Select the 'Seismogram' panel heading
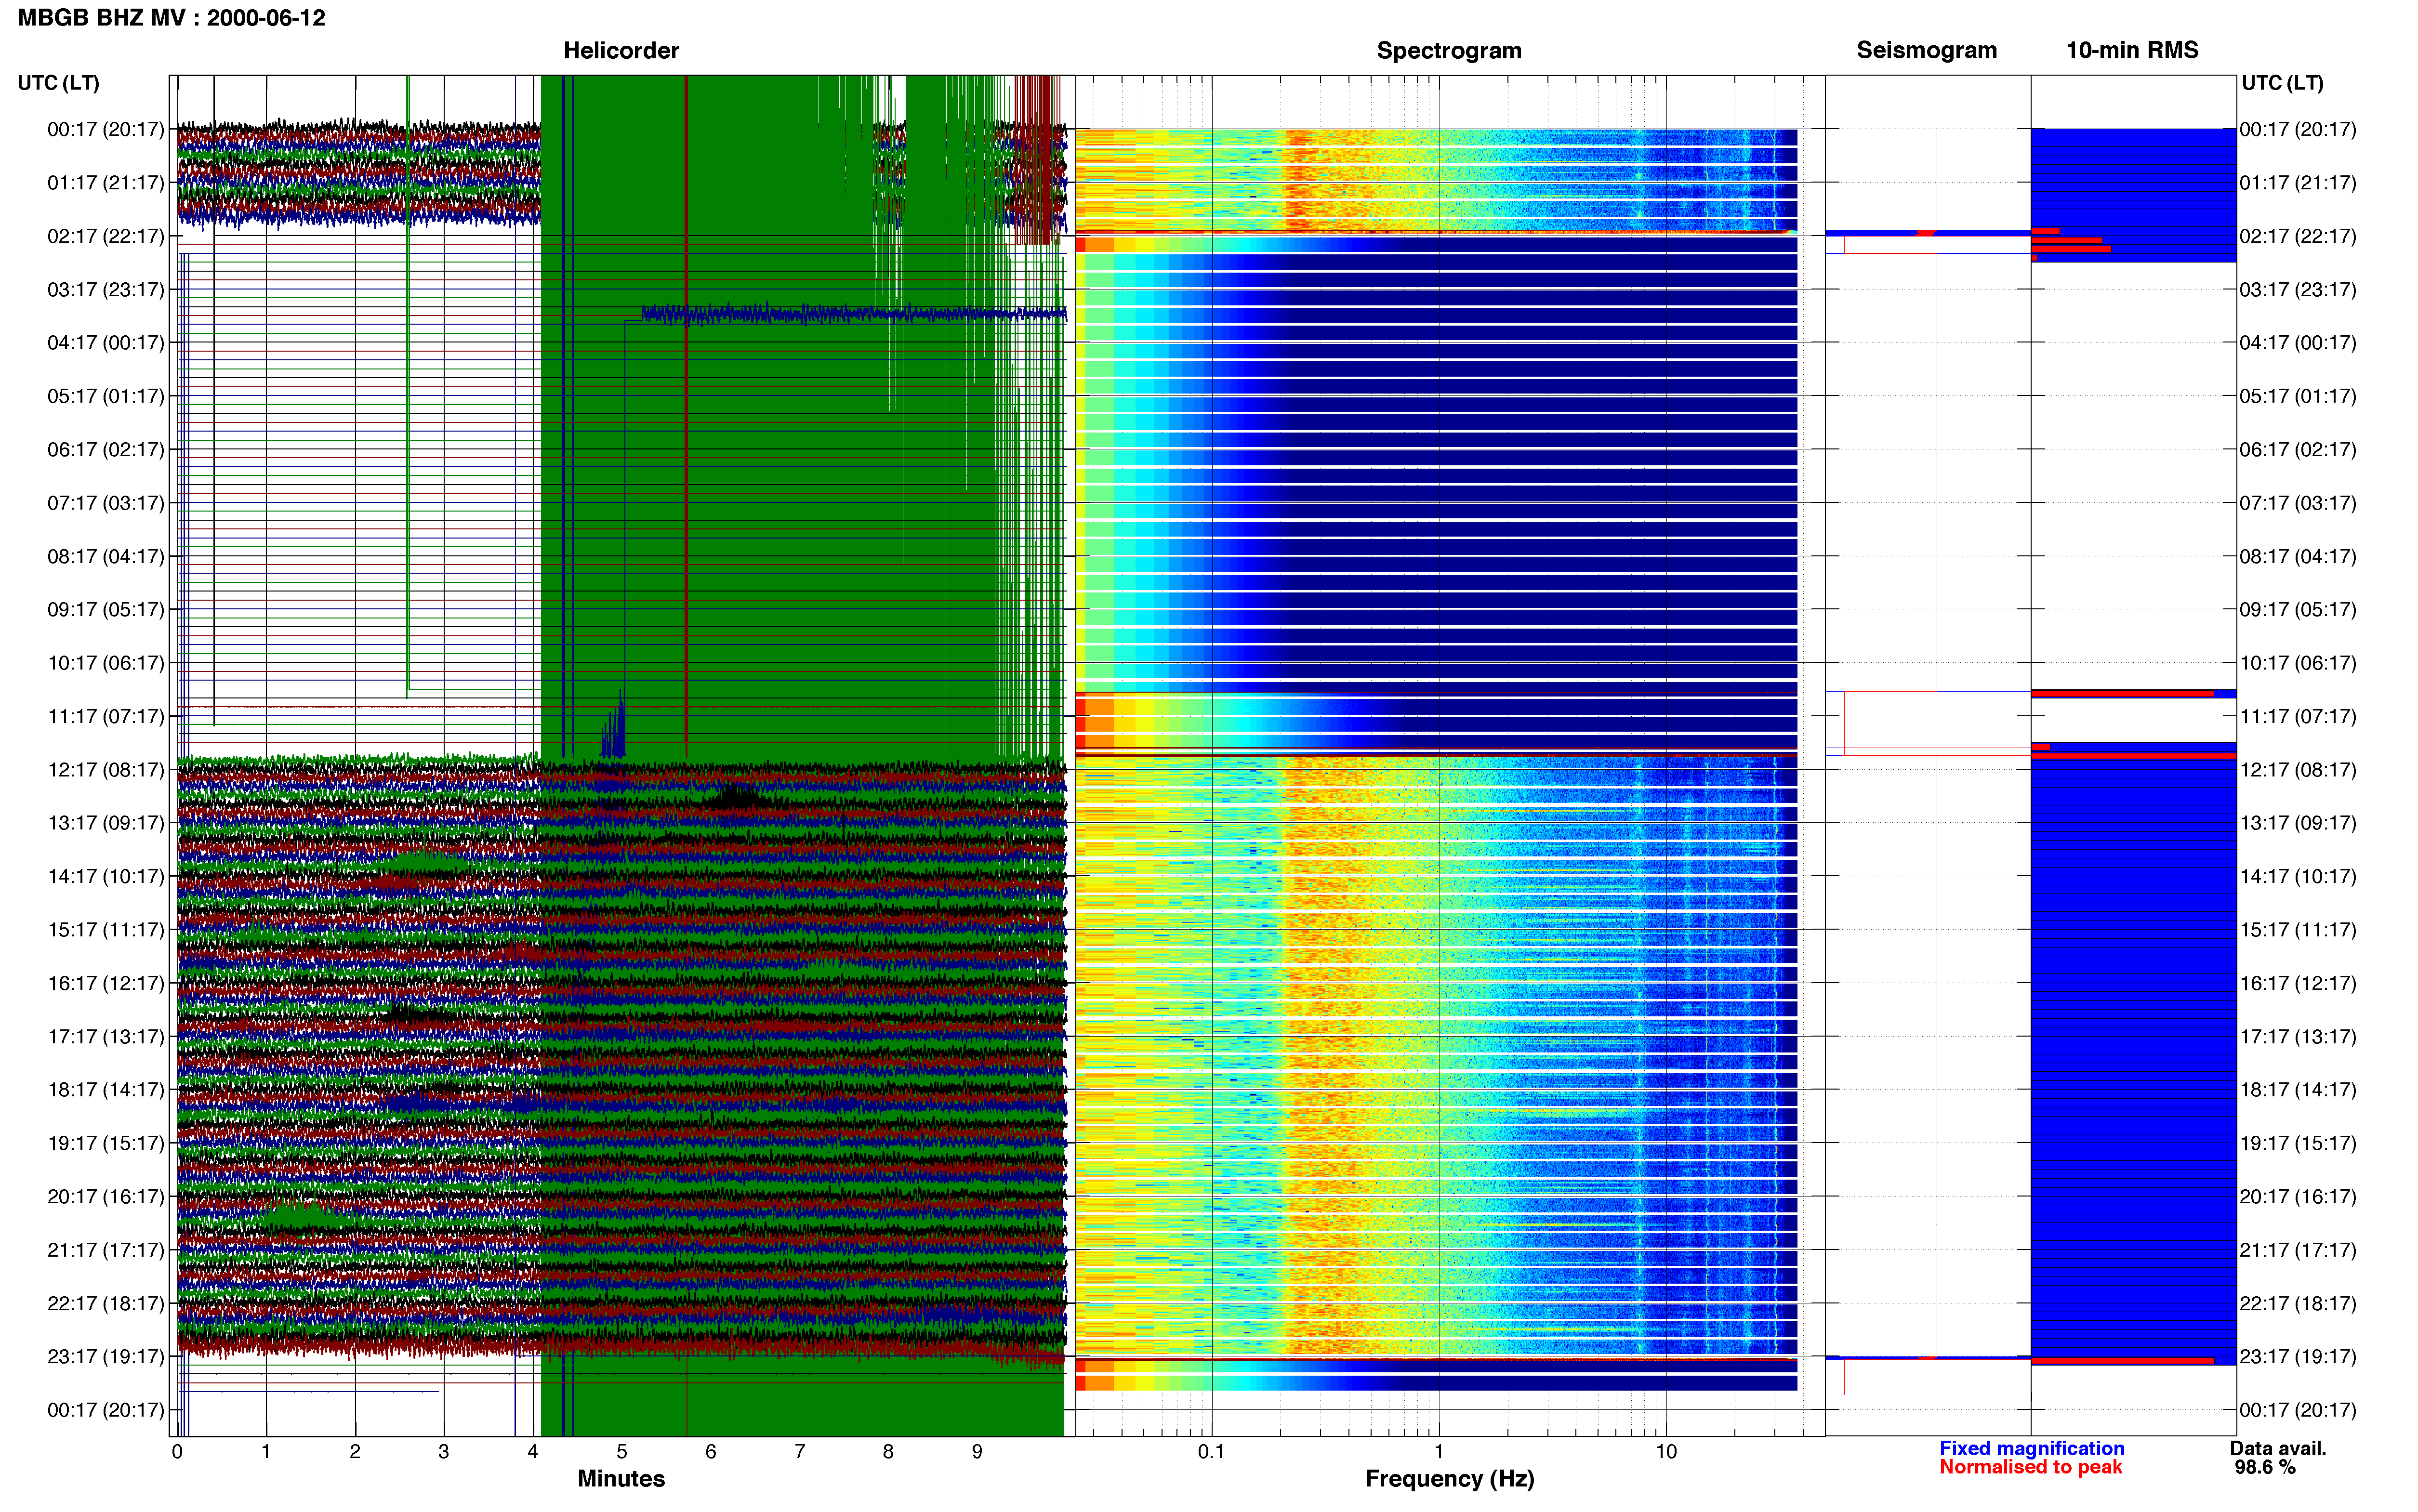 click(x=1926, y=50)
